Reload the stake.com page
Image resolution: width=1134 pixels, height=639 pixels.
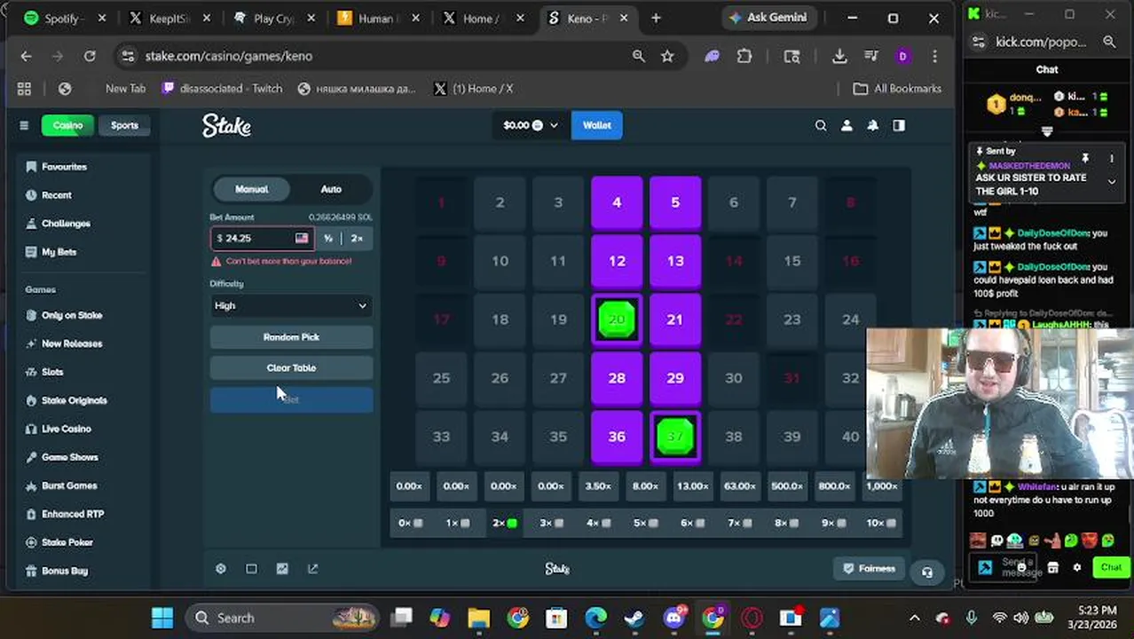[x=90, y=56]
